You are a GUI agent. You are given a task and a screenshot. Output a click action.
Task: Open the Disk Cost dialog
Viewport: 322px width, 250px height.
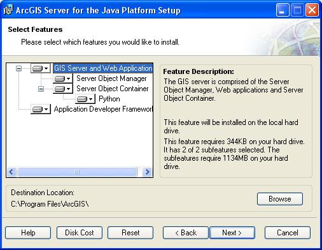[x=80, y=233]
